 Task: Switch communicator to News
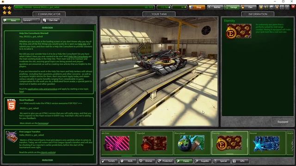12,20
